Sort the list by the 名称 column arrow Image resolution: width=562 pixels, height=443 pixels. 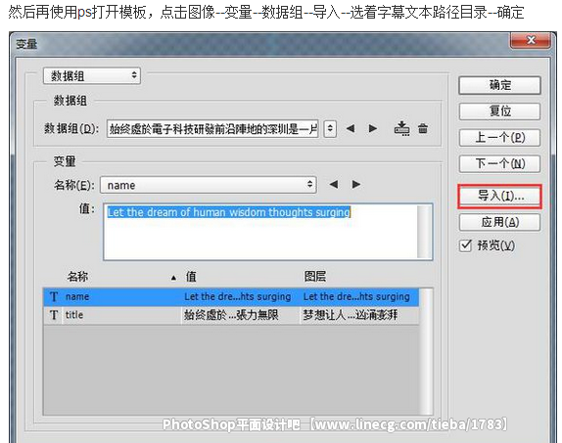[174, 277]
